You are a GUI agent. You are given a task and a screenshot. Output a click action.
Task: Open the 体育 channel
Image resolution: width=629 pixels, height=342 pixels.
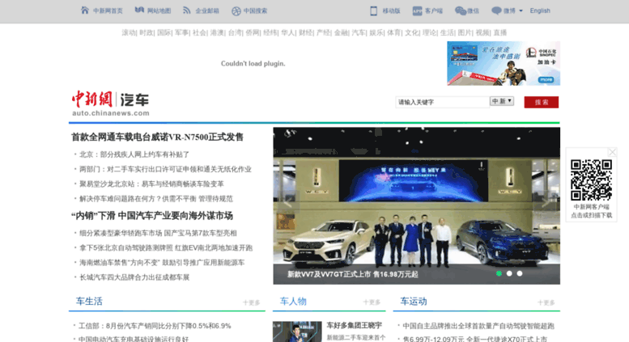[393, 32]
